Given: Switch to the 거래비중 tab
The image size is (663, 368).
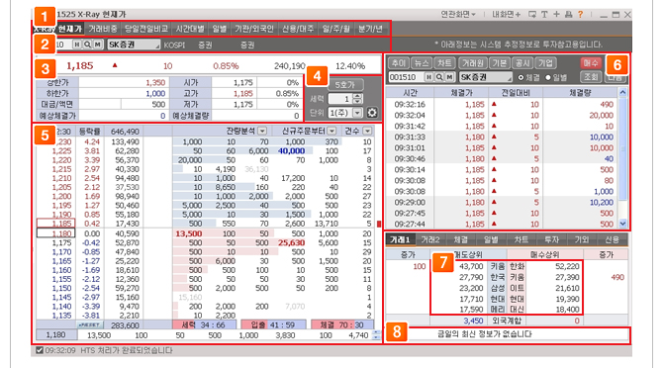Looking at the screenshot, I should (x=102, y=29).
